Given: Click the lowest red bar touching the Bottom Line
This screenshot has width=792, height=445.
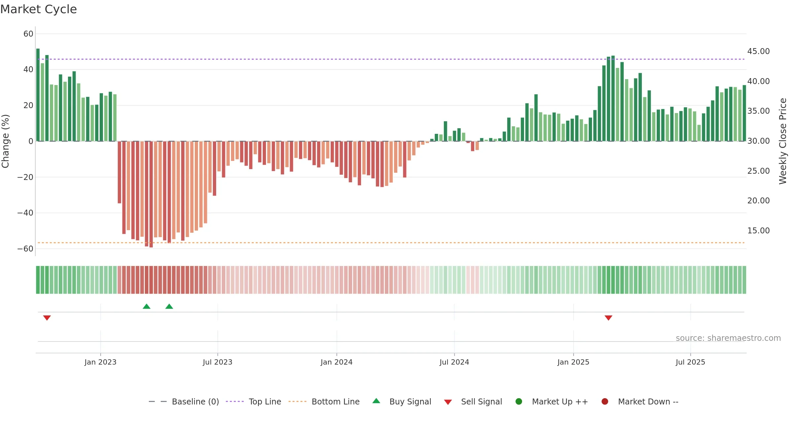Looking at the screenshot, I should tap(151, 194).
